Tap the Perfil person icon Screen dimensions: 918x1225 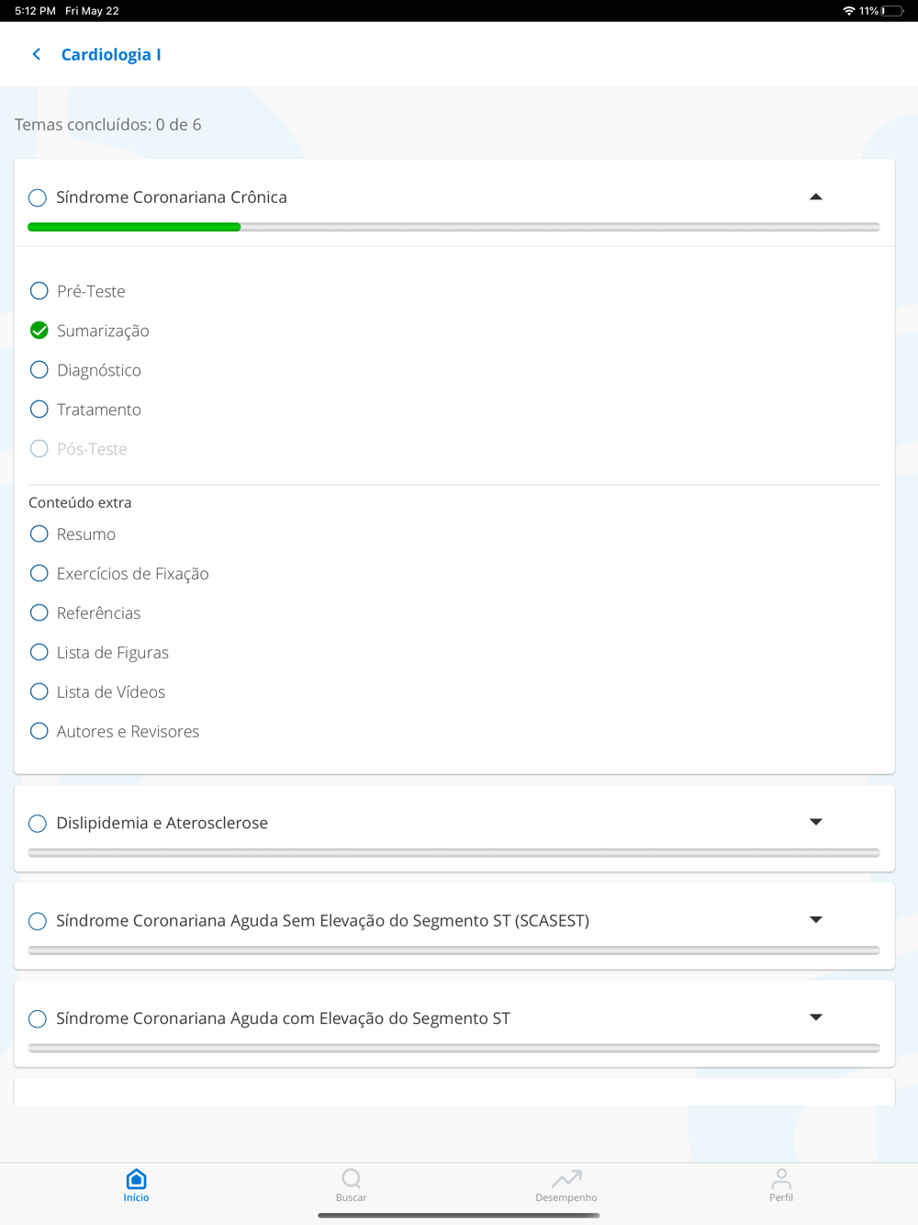pos(781,1178)
